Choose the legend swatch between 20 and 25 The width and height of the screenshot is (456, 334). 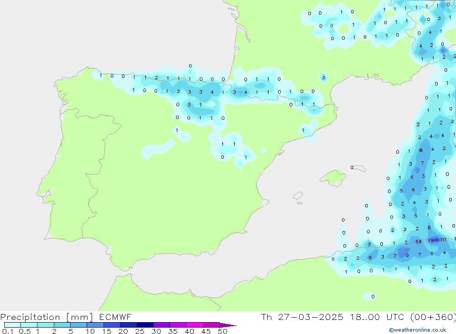[x=129, y=325]
